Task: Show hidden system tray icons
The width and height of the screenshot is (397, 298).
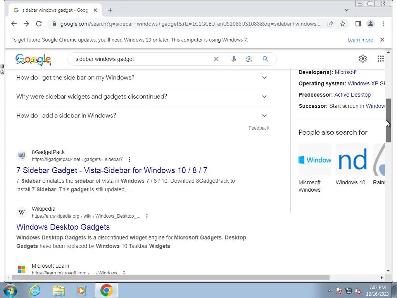Action: tap(330, 291)
